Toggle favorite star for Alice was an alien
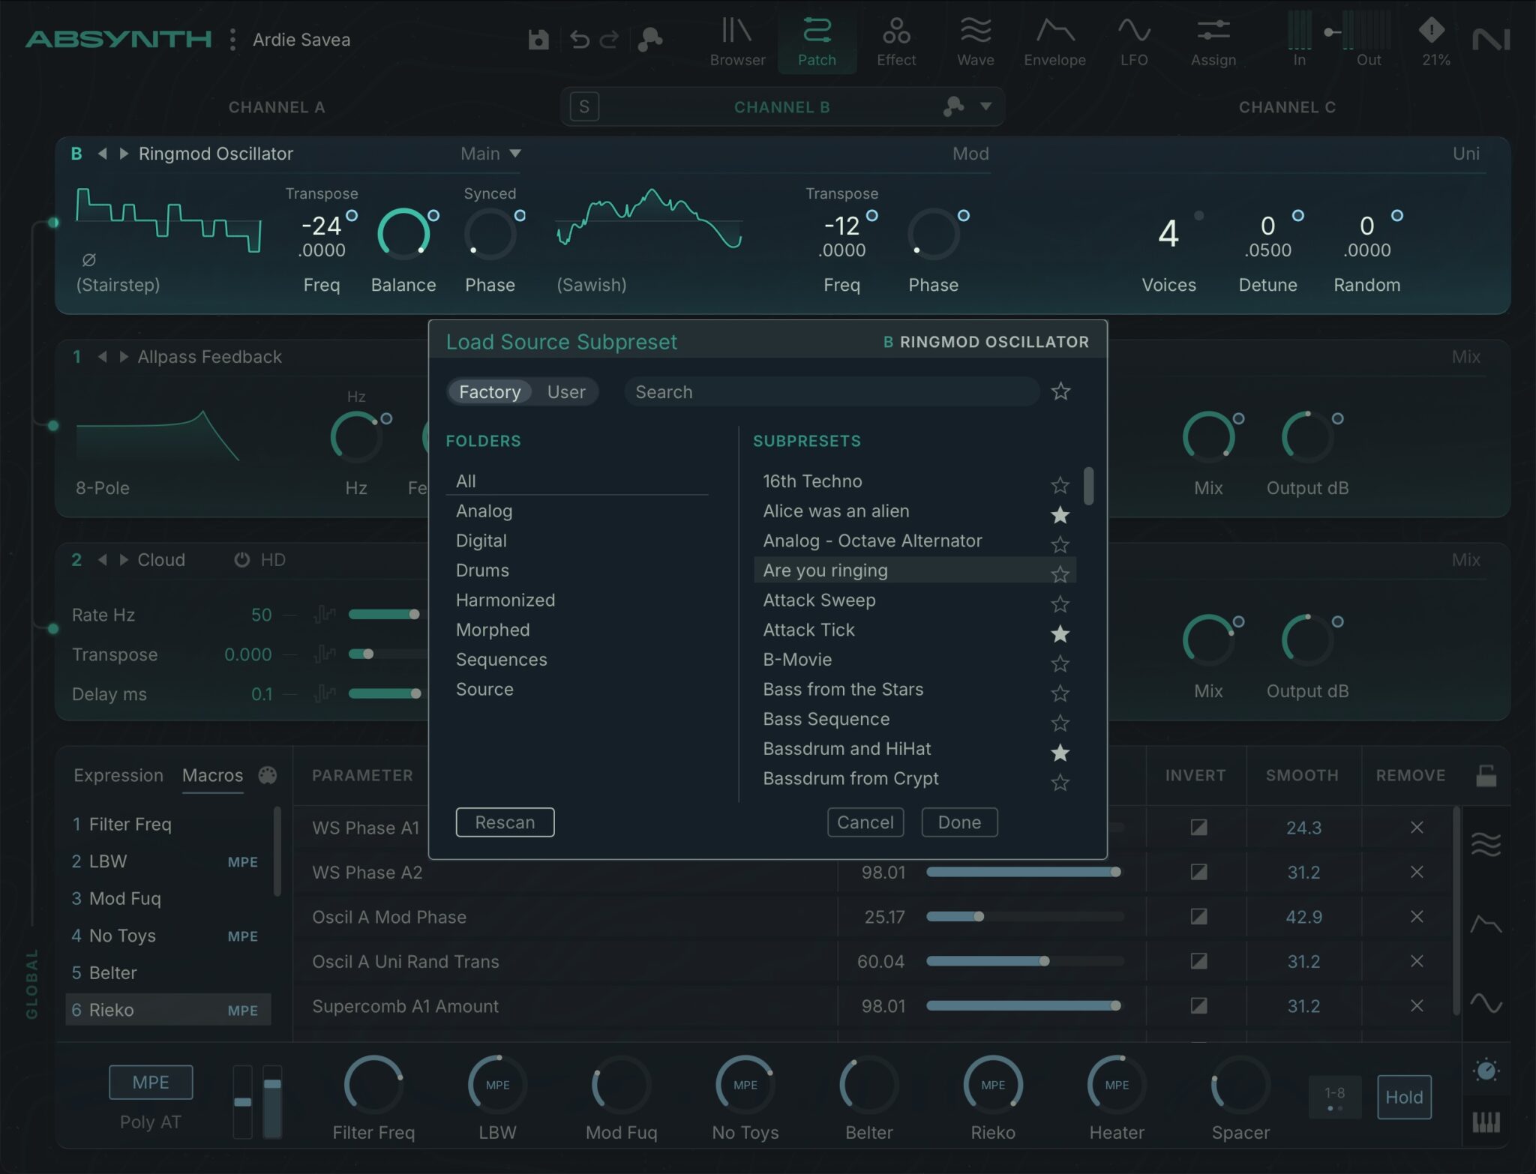 (x=1060, y=514)
